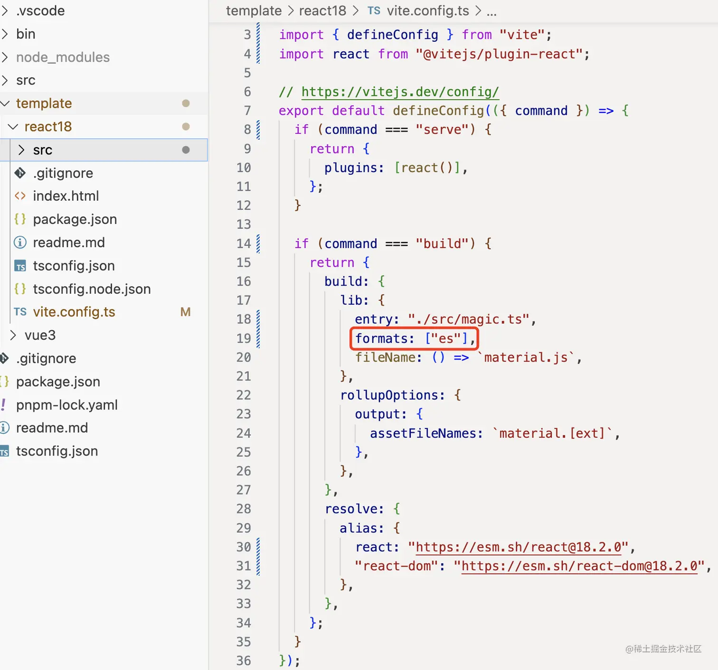The height and width of the screenshot is (670, 718).
Task: Open tsconfig.node.json file
Action: [x=92, y=288]
